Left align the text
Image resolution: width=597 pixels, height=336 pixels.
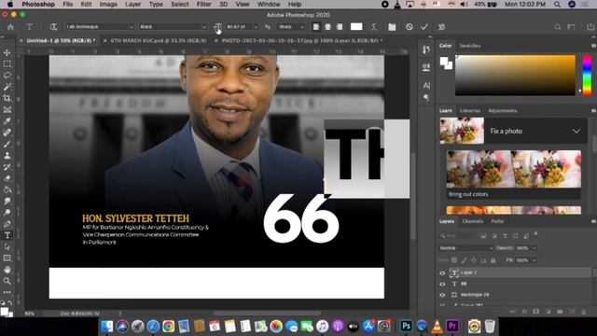[x=316, y=27]
